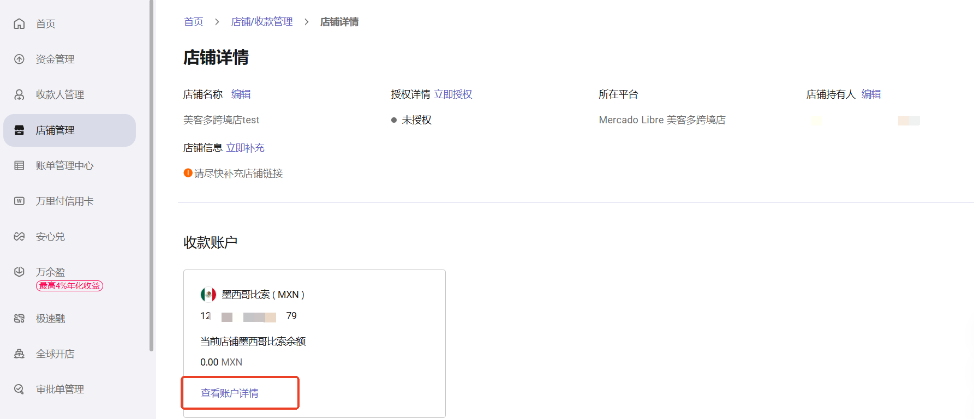Click the 万里付信用卡 card icon

(19, 201)
